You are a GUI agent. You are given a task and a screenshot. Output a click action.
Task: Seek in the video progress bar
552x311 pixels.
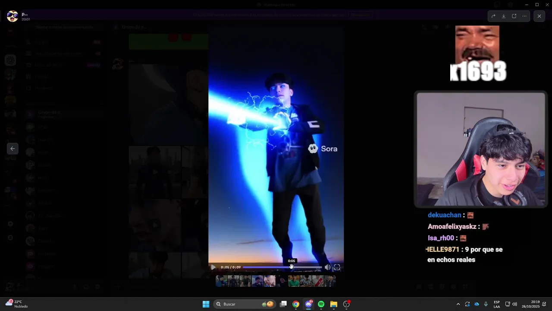click(282, 267)
